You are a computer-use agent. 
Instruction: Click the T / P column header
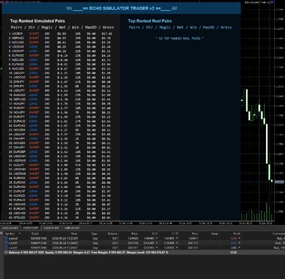tap(175, 233)
